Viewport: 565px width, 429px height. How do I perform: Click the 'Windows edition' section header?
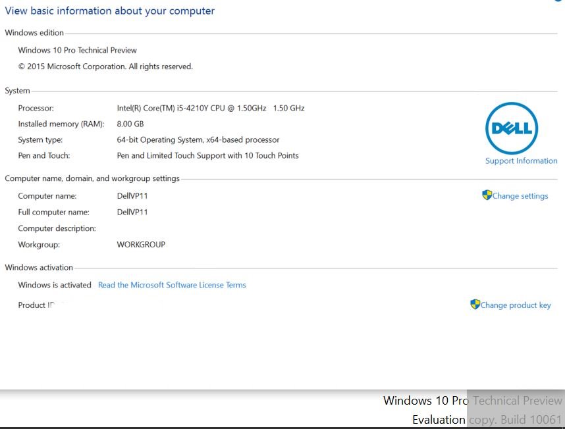34,33
